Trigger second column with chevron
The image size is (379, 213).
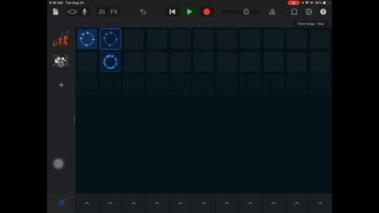[x=111, y=204]
